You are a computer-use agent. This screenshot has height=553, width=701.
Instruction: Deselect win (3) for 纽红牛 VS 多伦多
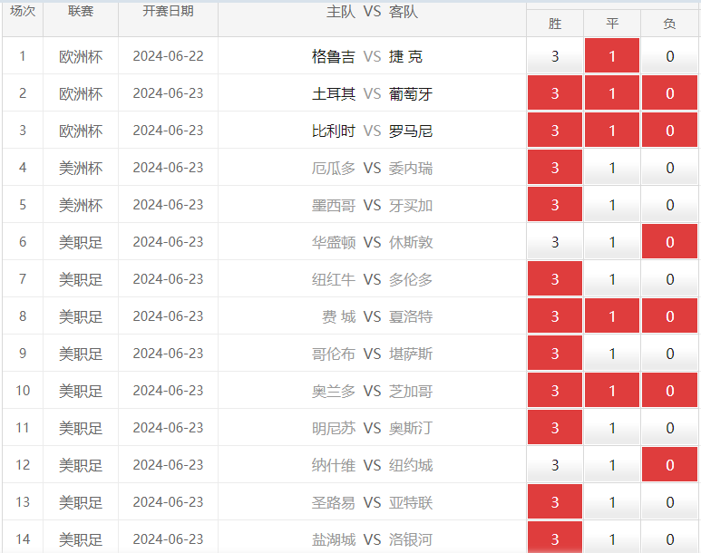[x=555, y=278]
